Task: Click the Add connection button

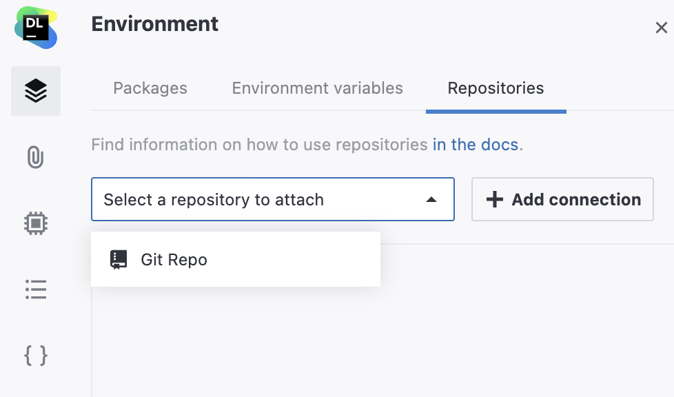Action: click(562, 199)
